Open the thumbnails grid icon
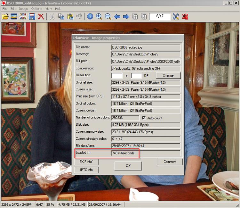The image size is (240, 208). pyautogui.click(x=23, y=16)
